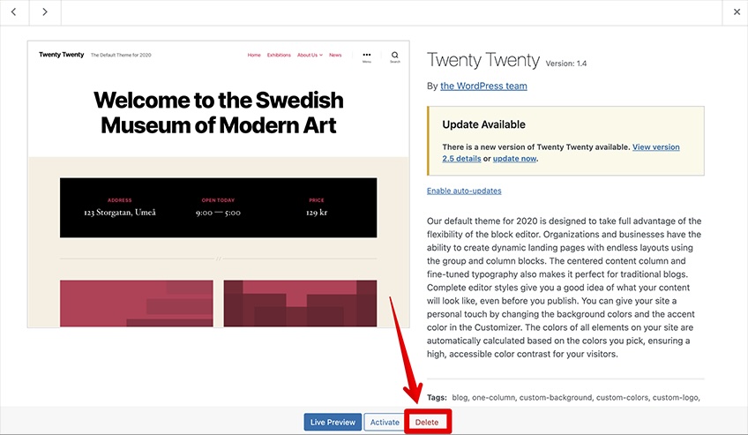Click the Tags label text
The width and height of the screenshot is (748, 435).
(x=437, y=397)
